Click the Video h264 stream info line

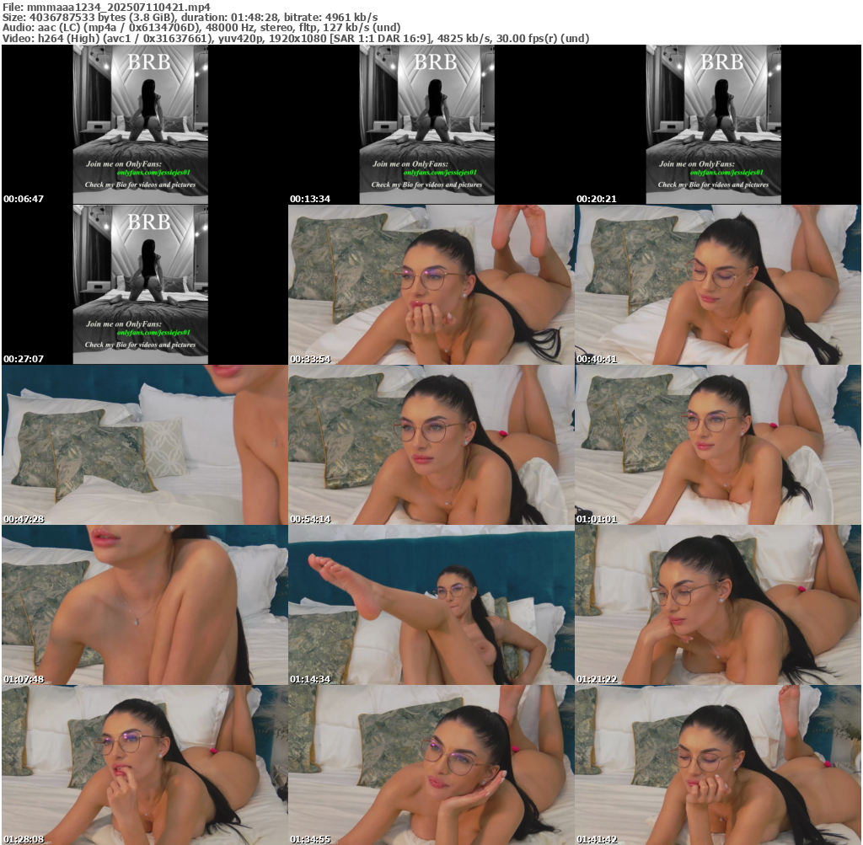pyautogui.click(x=296, y=39)
